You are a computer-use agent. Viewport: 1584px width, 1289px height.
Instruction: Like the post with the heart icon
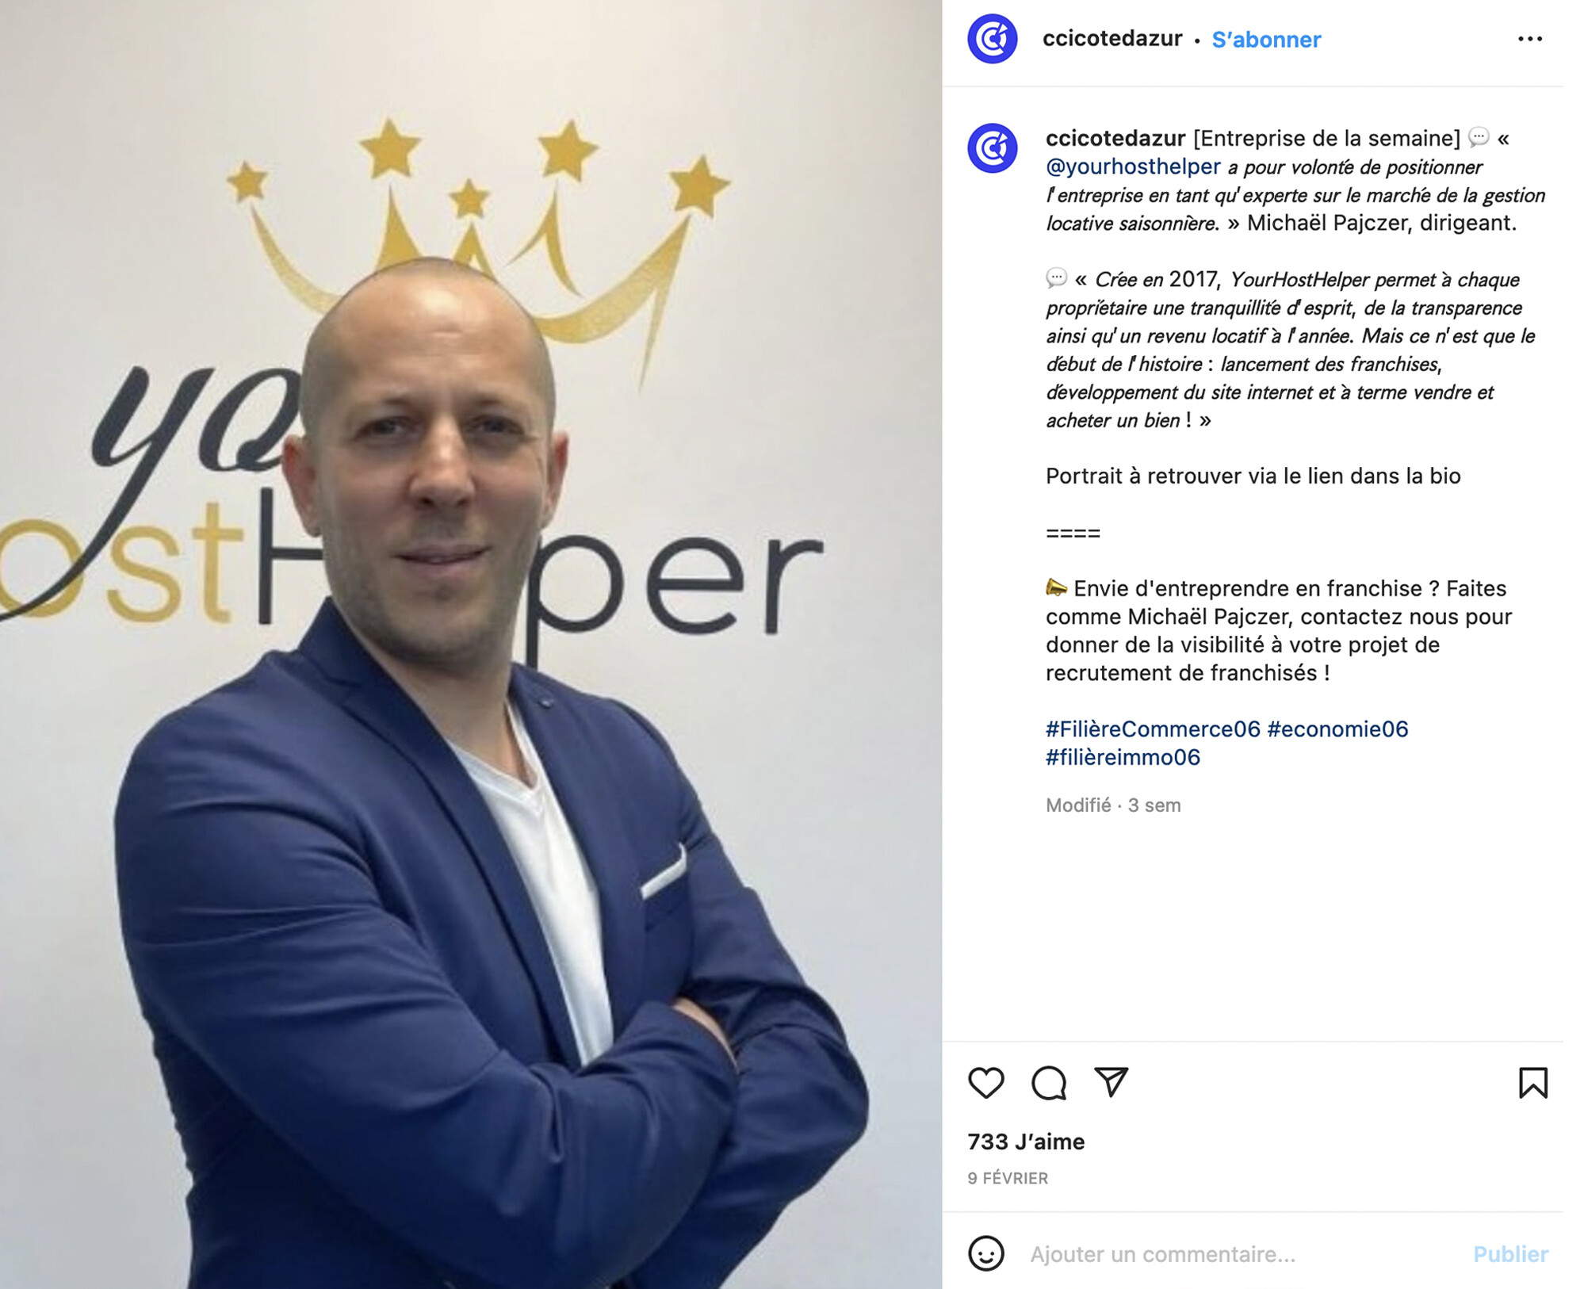(986, 1083)
